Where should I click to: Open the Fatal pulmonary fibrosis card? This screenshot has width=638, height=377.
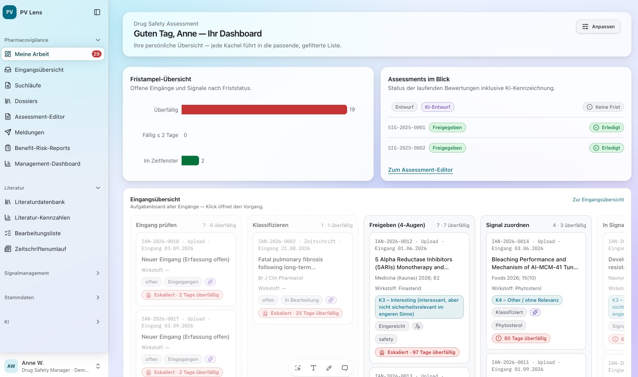click(302, 278)
